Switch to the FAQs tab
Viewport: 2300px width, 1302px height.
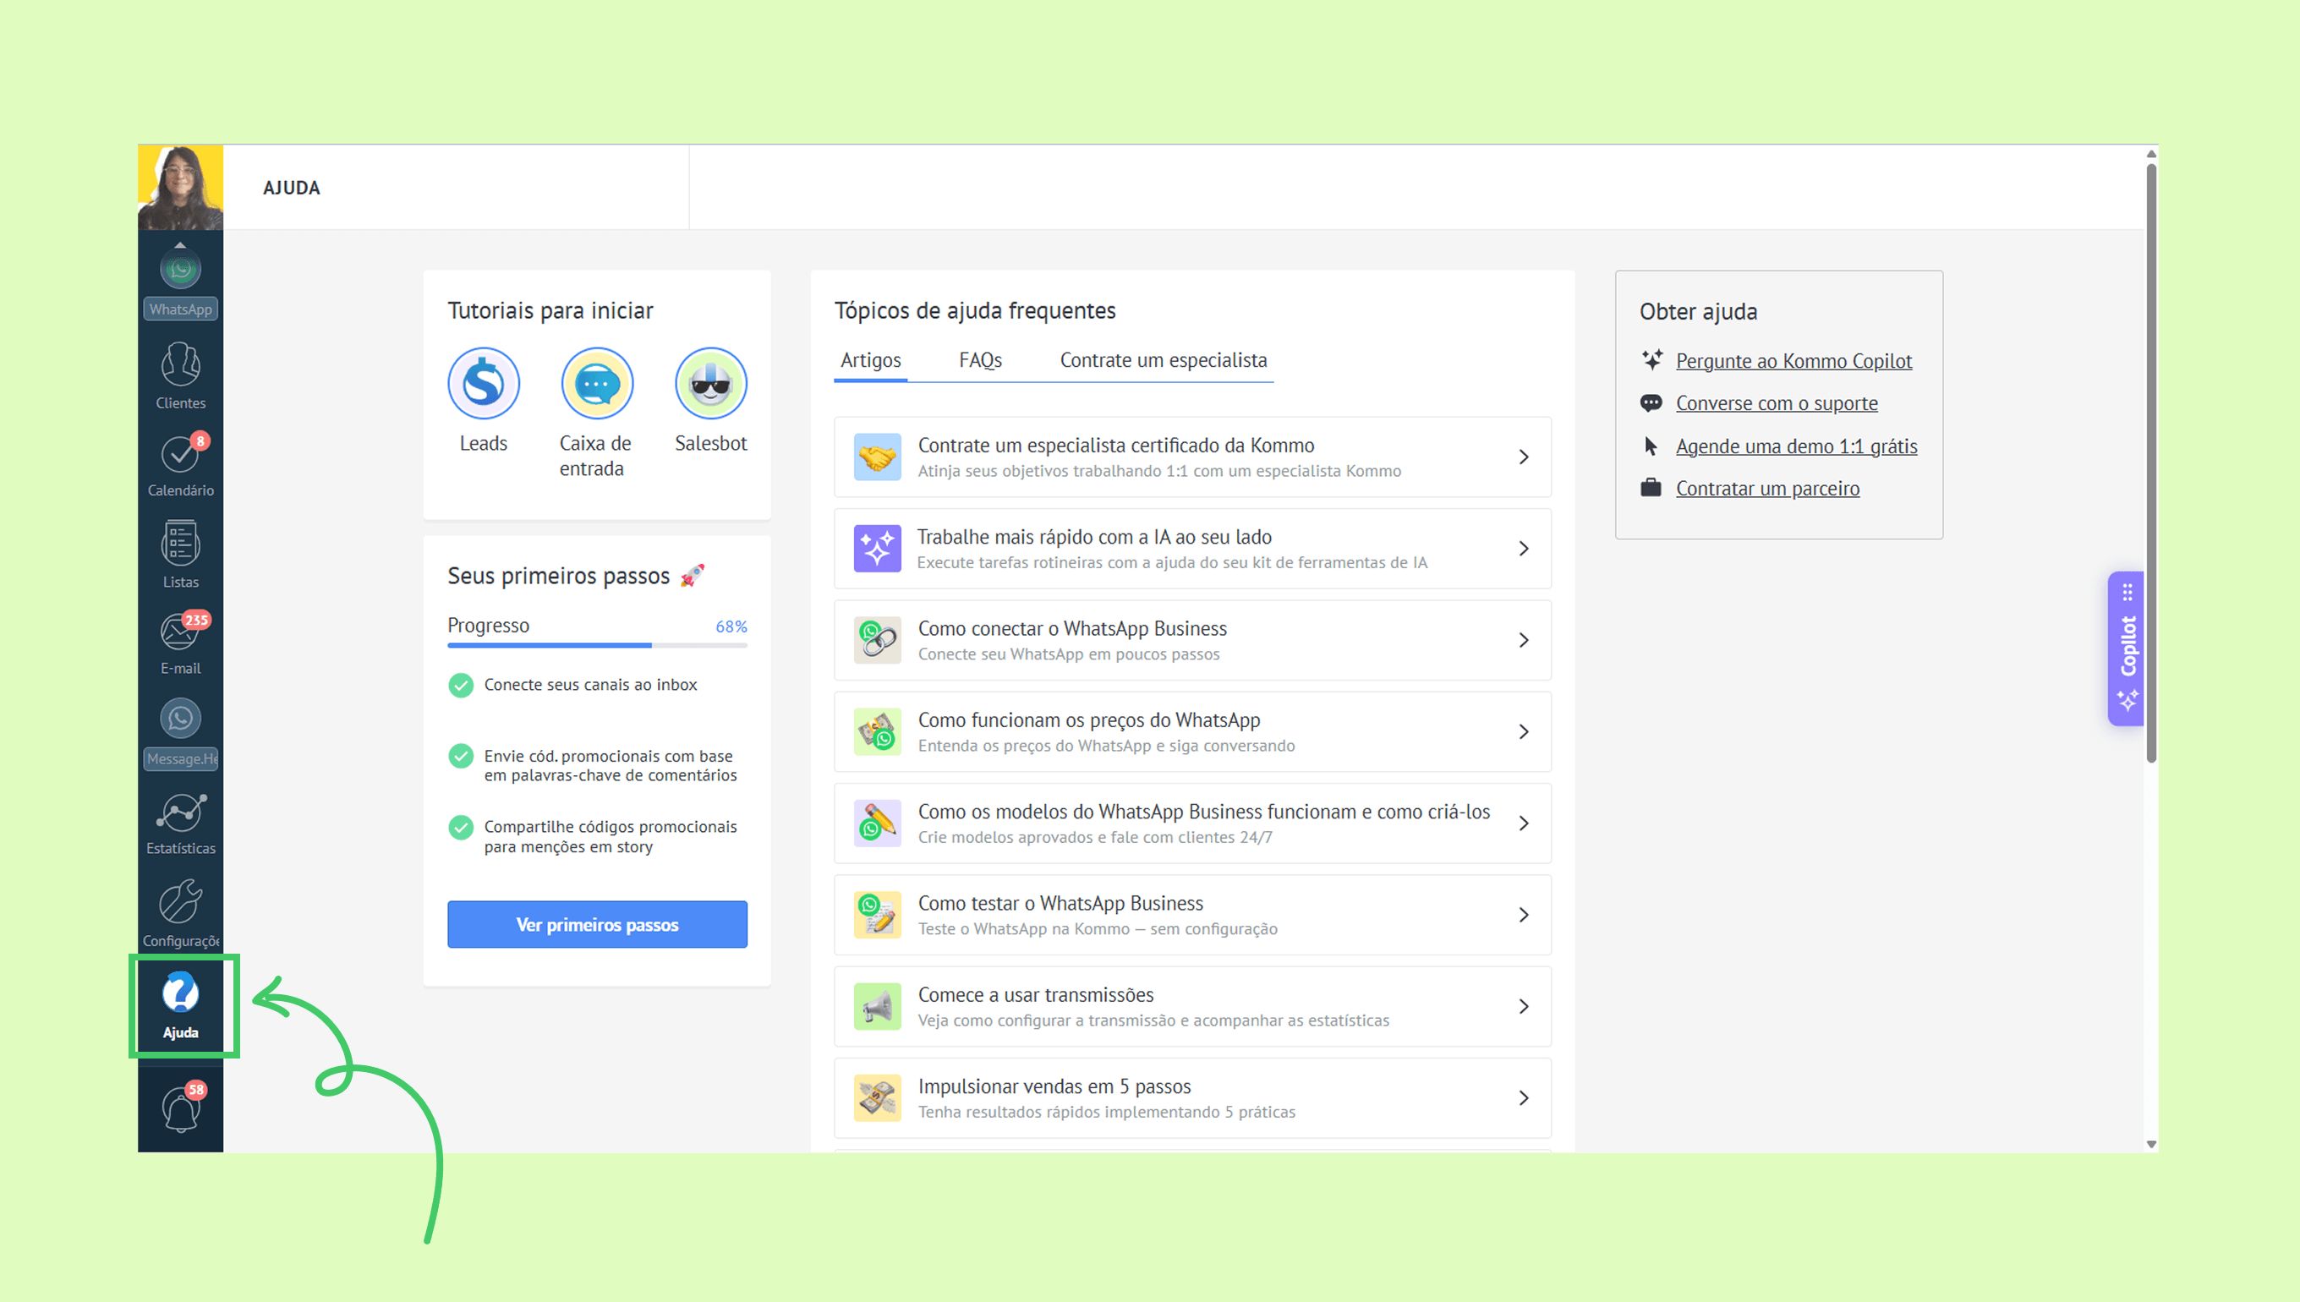click(x=980, y=360)
